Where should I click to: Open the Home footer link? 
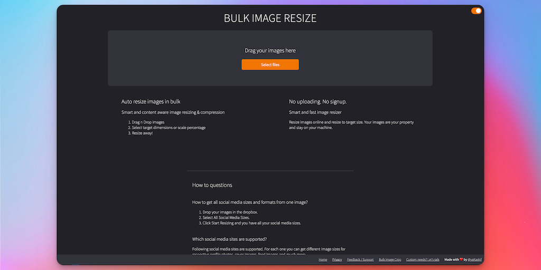point(323,259)
